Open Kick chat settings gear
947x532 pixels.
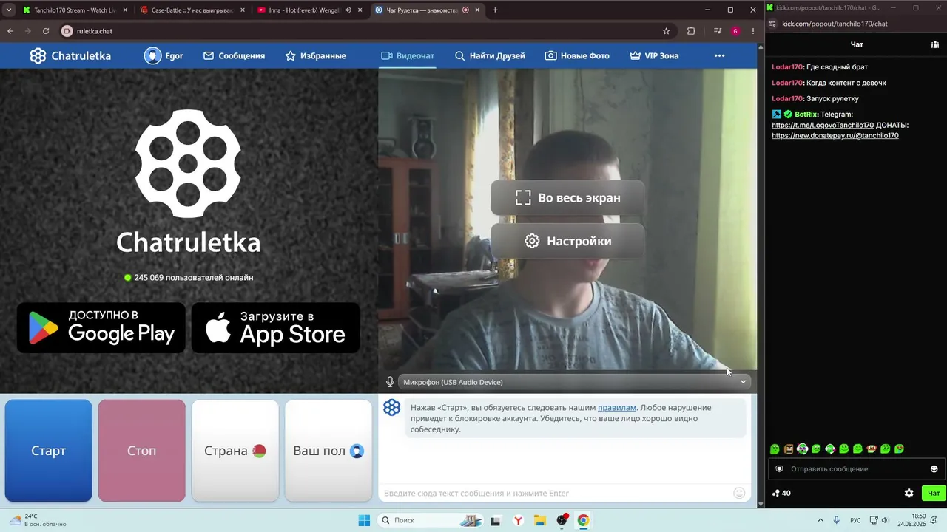click(909, 493)
